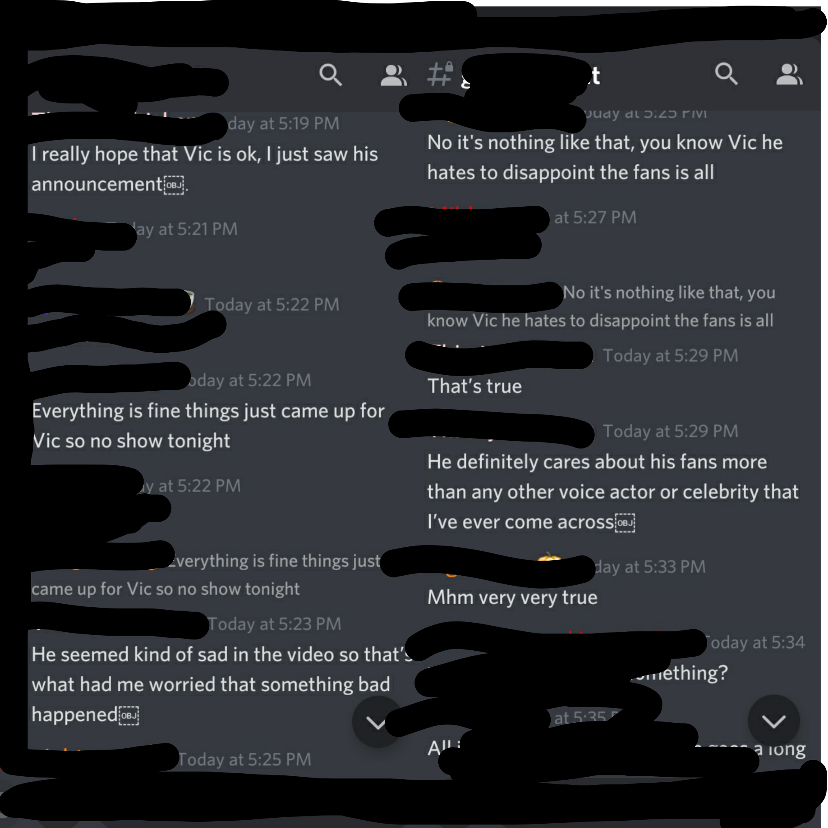Jump to latest messages in left panel
Viewport: 828px width, 828px height.
[376, 721]
